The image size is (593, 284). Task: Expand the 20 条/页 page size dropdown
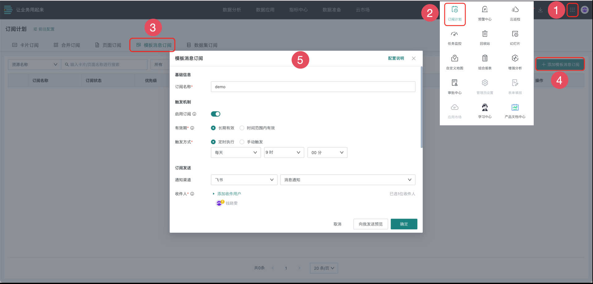(324, 268)
